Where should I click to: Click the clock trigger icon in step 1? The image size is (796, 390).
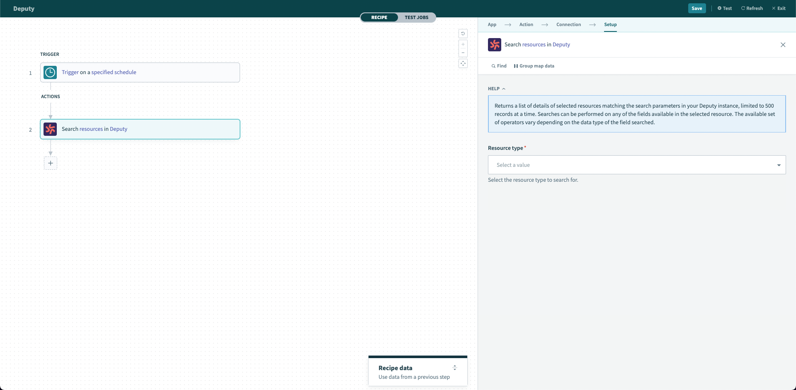pos(50,72)
